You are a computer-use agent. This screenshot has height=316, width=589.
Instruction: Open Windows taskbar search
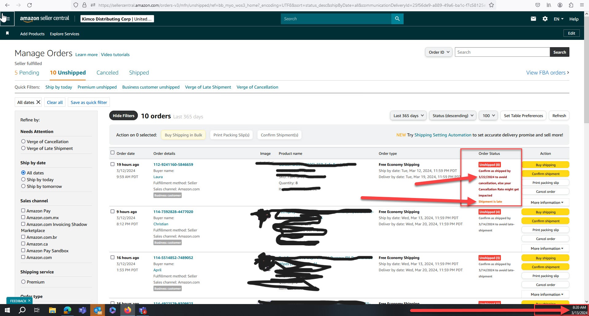22,310
